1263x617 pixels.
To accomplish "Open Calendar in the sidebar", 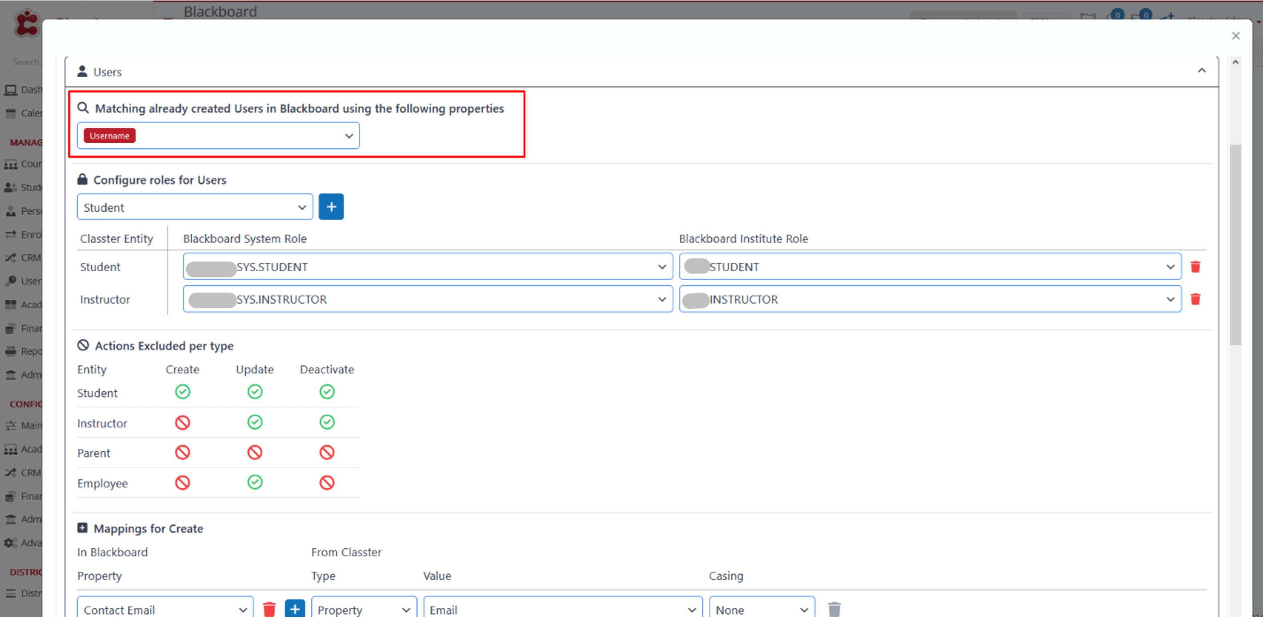I will (x=23, y=113).
